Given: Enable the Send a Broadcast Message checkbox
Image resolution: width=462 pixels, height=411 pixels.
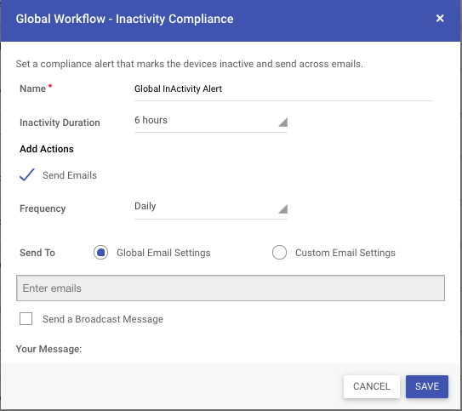Looking at the screenshot, I should coord(26,319).
